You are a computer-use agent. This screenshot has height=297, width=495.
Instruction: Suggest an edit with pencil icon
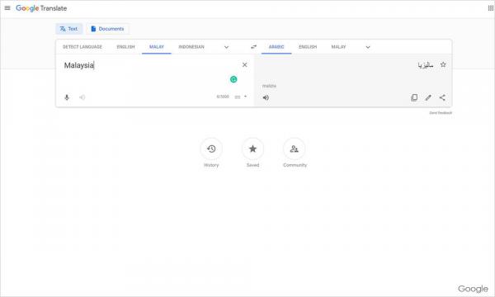point(428,97)
